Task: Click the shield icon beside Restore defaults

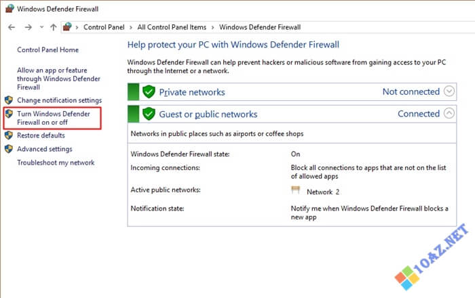Action: tap(9, 135)
